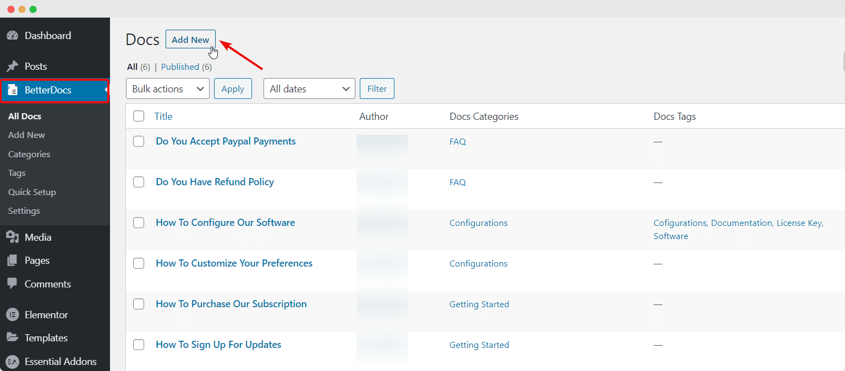845x371 pixels.
Task: Select the Elementor icon in the sidebar
Action: [13, 314]
